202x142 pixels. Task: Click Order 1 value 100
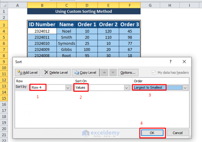coord(87,49)
